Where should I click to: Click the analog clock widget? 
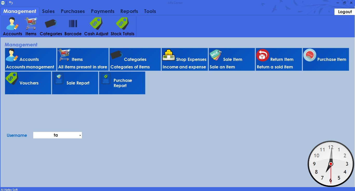330,164
